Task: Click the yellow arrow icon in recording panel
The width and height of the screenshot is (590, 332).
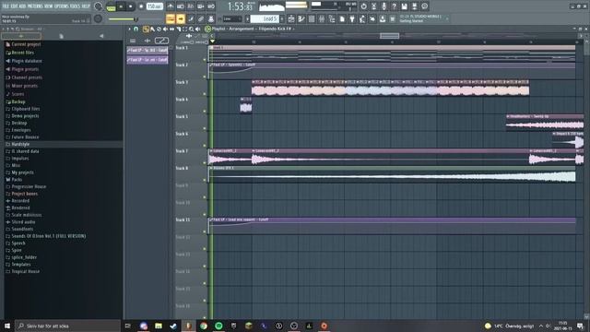Action: (x=181, y=18)
